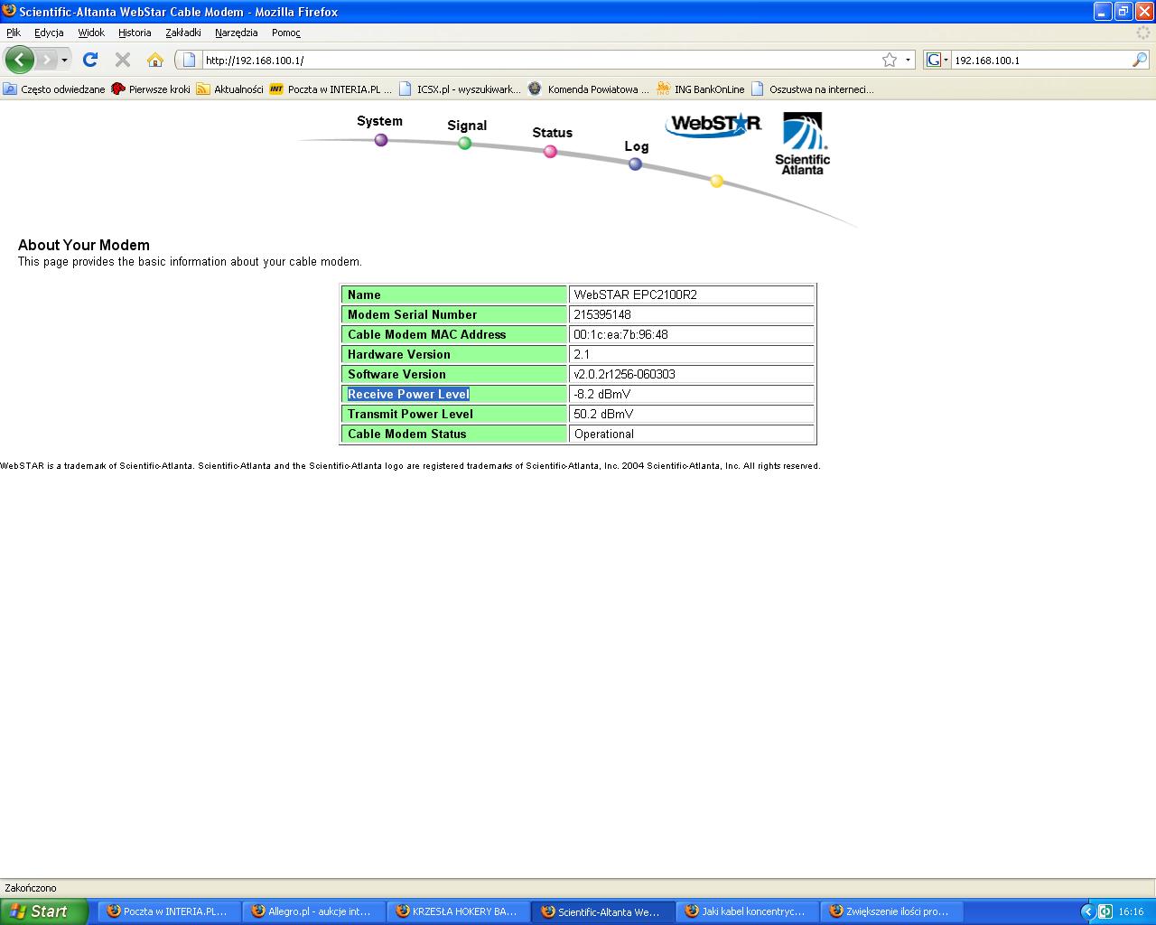1156x925 pixels.
Task: Click the Operational status value
Action: pyautogui.click(x=603, y=434)
